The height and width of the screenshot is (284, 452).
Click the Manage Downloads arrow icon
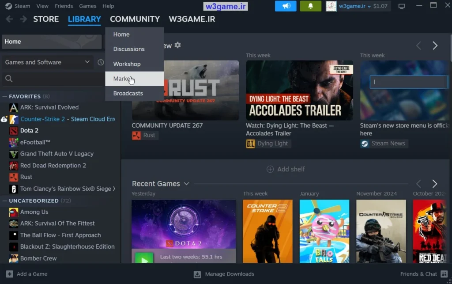coord(197,274)
